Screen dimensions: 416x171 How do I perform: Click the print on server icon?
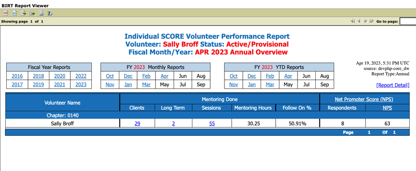[49, 13]
